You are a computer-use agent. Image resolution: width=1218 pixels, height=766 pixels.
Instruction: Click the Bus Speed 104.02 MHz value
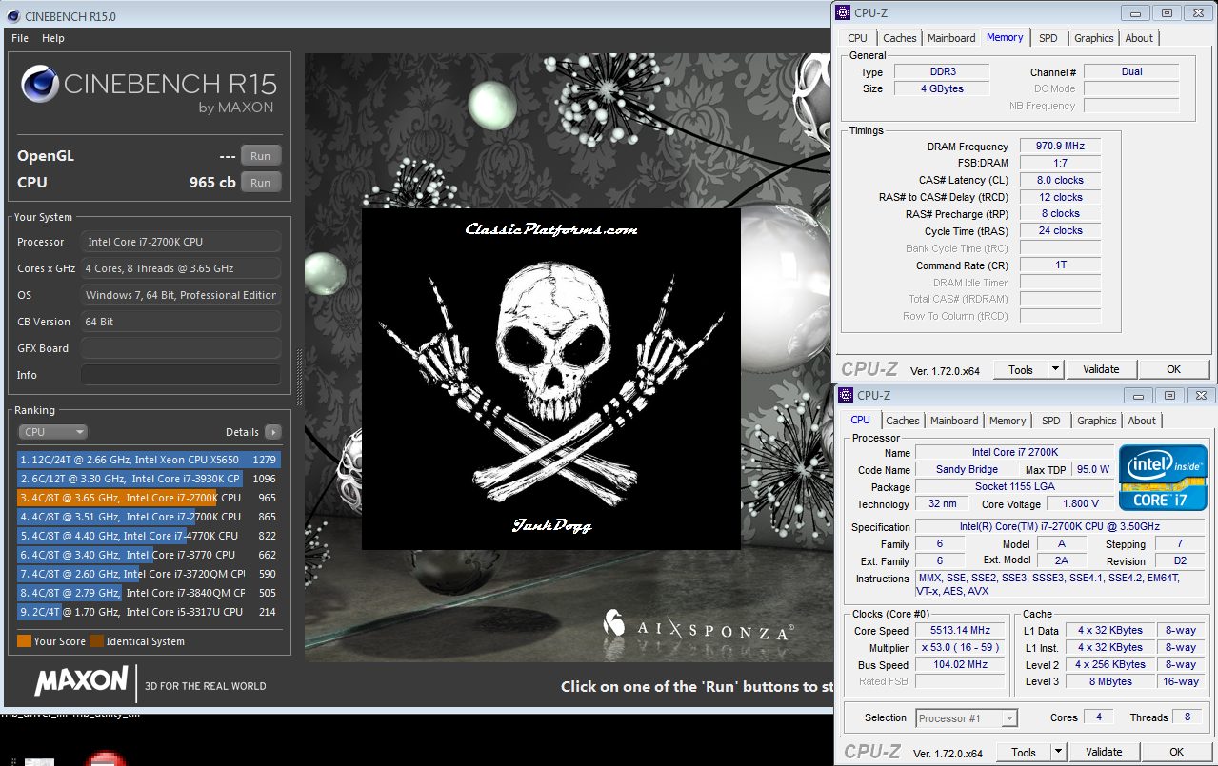click(960, 664)
